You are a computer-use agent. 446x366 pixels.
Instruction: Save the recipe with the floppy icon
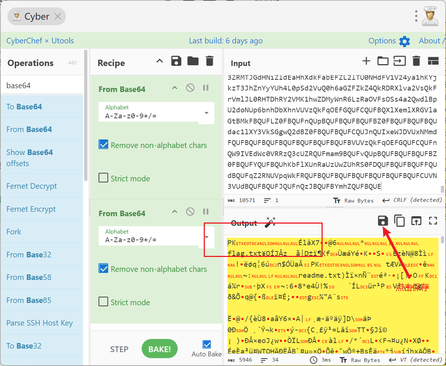tap(176, 61)
